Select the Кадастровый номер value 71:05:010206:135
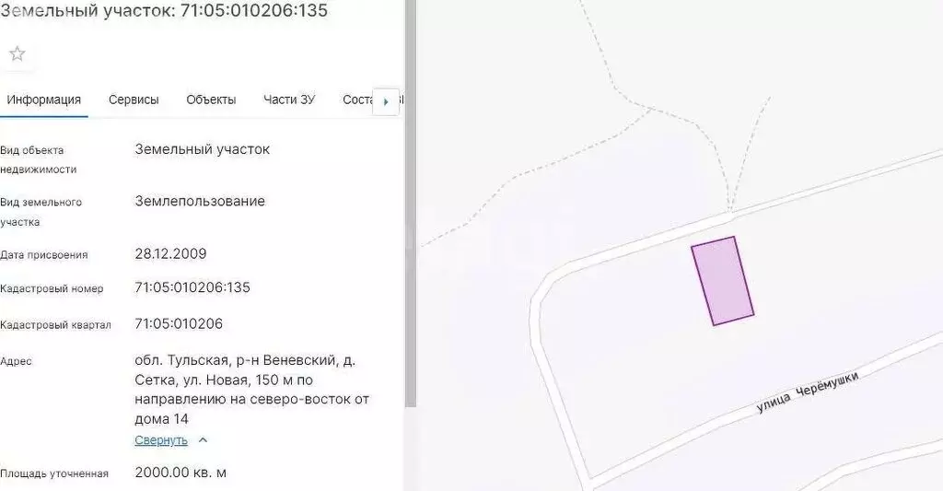Screen dimensions: 943x491 (192, 287)
